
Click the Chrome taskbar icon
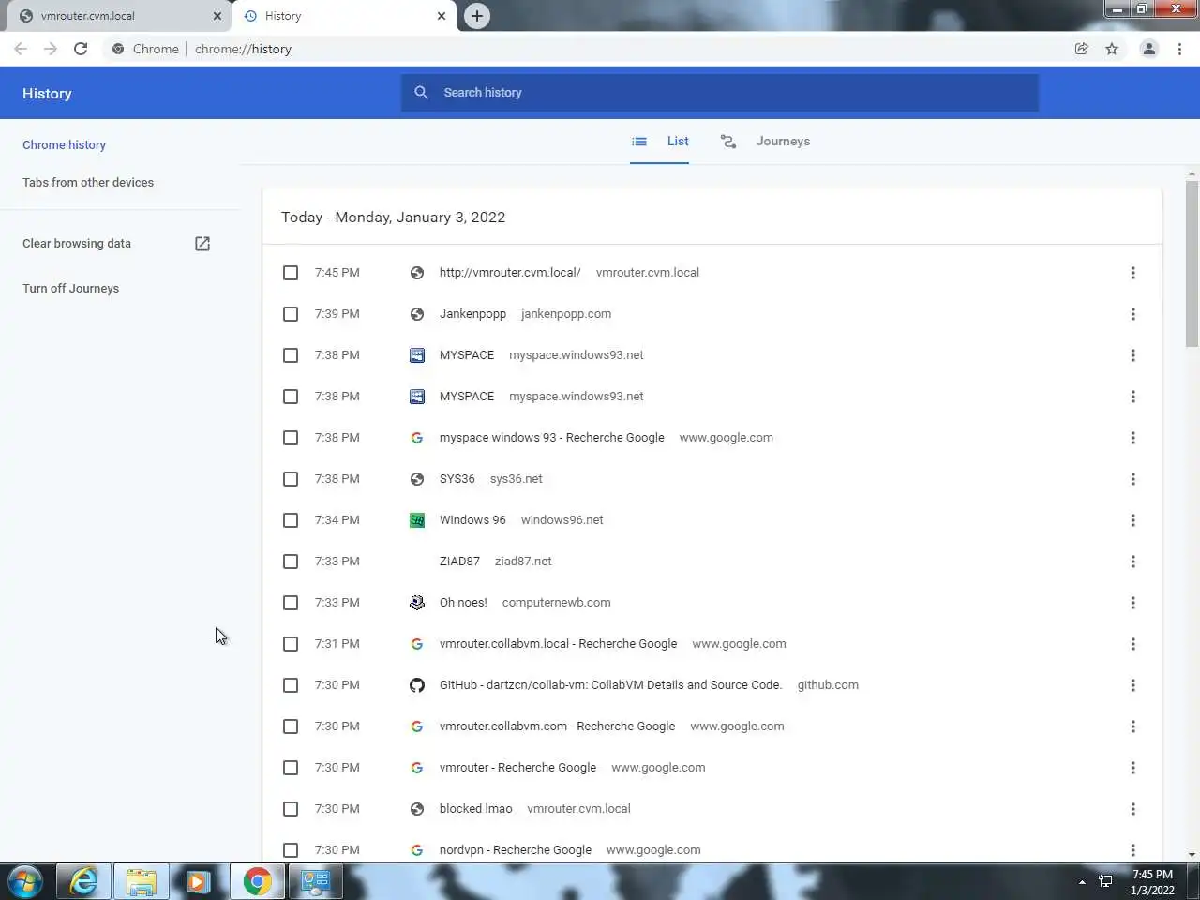(257, 881)
